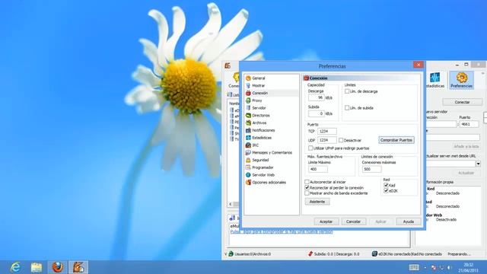Open Programador preferences category
The width and height of the screenshot is (487, 274).
click(x=263, y=167)
